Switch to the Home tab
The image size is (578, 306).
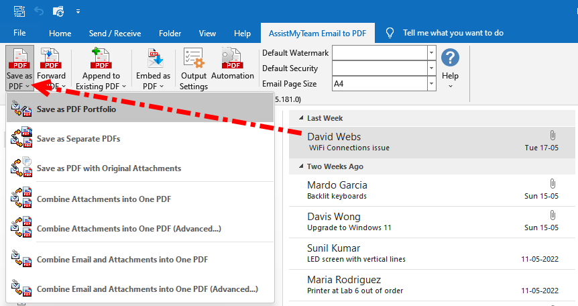point(60,34)
